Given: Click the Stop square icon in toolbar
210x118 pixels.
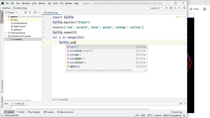Looking at the screenshot, I should 179,8.
